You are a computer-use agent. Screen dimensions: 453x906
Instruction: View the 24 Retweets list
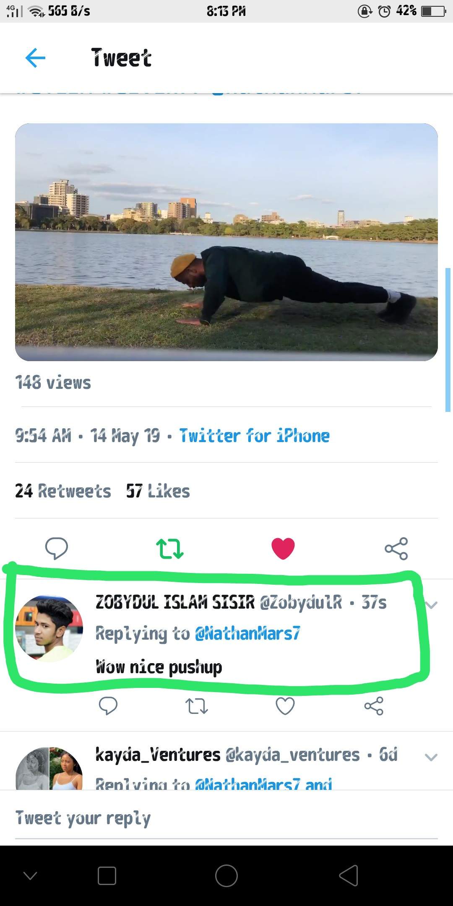click(x=63, y=491)
